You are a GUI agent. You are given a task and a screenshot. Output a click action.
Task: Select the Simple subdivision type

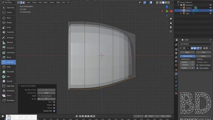203,56
